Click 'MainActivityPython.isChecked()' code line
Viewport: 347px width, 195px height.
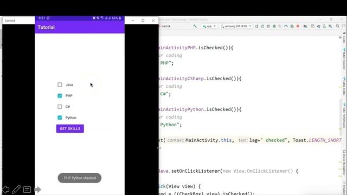(200, 109)
